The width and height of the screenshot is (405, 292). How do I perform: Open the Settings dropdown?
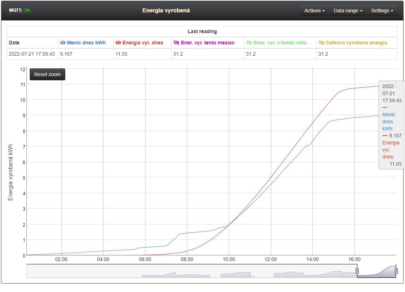click(x=382, y=11)
